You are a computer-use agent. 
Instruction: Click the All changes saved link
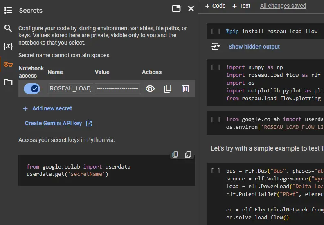283,6
